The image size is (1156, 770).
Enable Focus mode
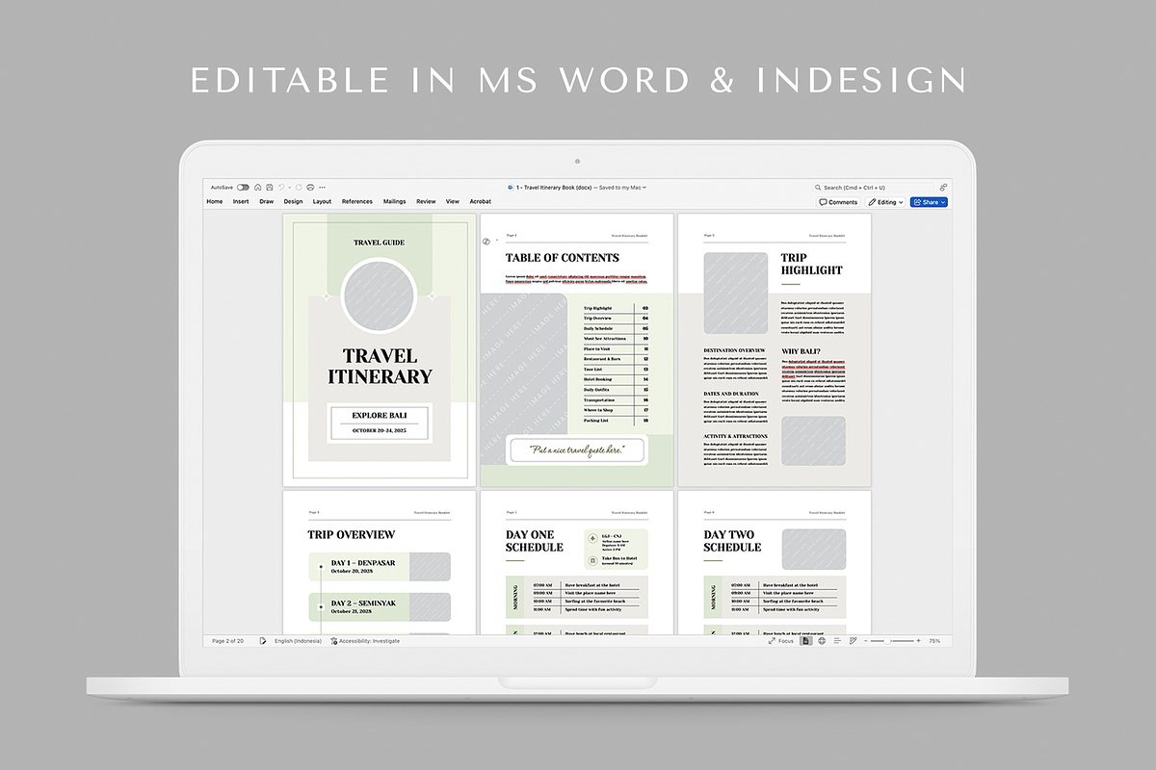click(x=781, y=641)
